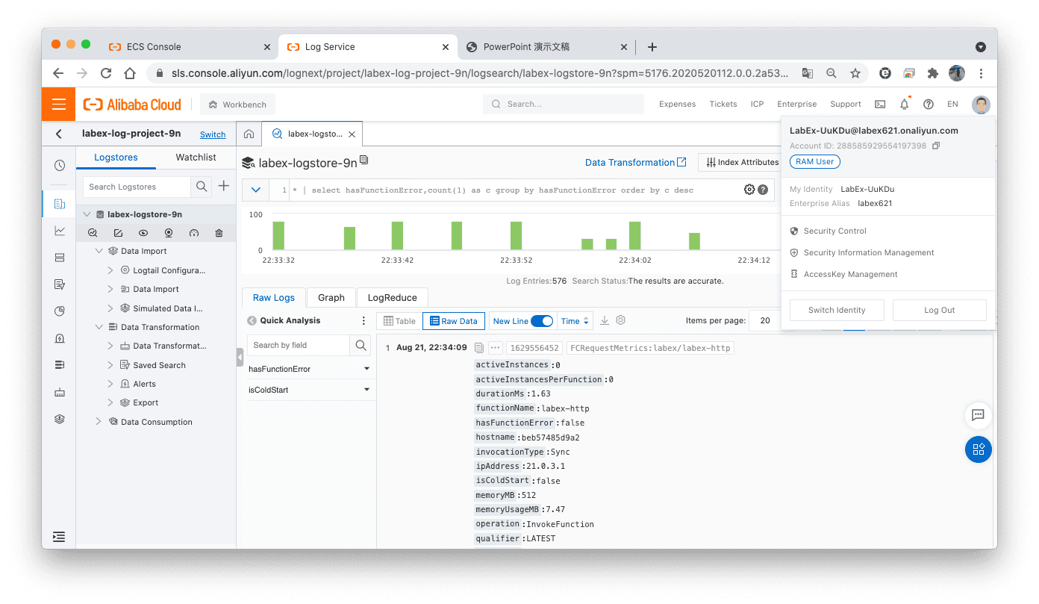Toggle the New Line switch
The height and width of the screenshot is (604, 1039).
[x=542, y=321]
